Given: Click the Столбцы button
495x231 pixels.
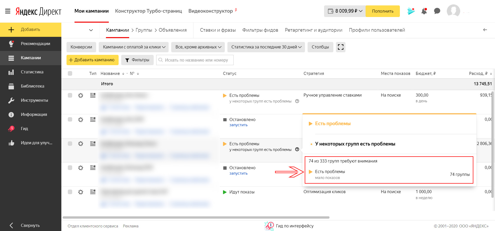Looking at the screenshot, I should [x=320, y=47].
